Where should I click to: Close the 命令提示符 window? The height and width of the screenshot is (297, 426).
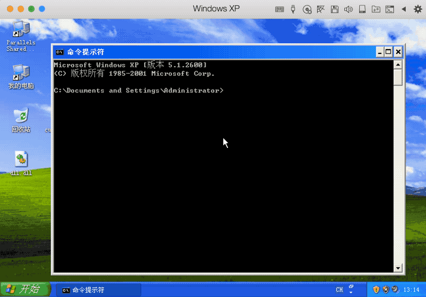click(x=398, y=52)
